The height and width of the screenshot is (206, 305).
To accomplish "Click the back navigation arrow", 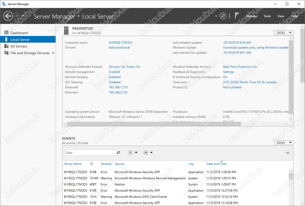I will click(8, 16).
